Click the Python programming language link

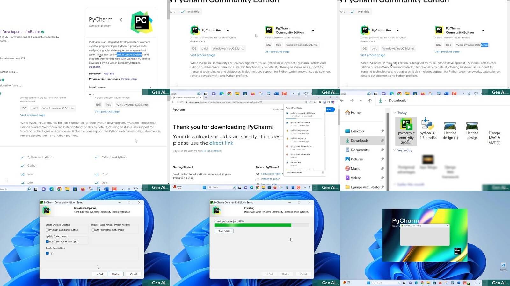click(x=126, y=79)
